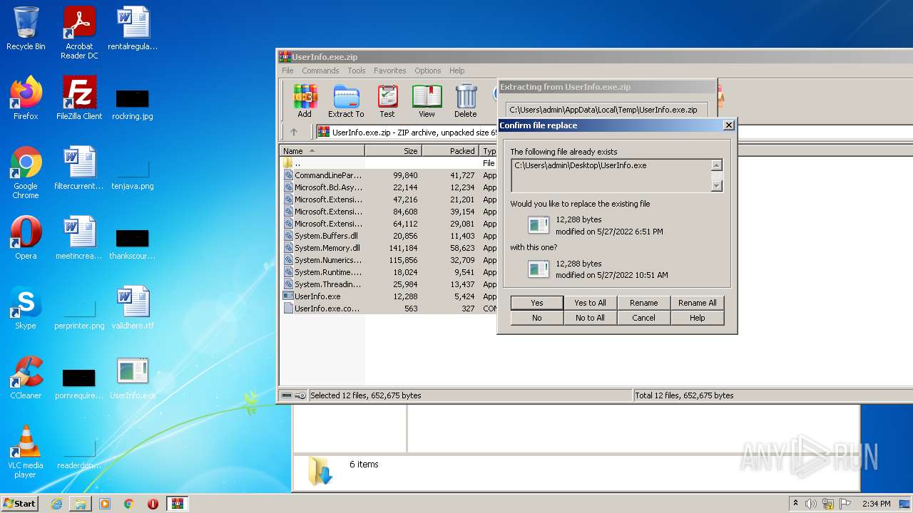Select System.Runtime.... file row
This screenshot has width=913, height=513.
(x=389, y=272)
